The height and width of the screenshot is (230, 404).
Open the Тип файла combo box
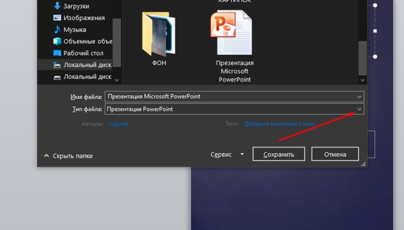234,109
